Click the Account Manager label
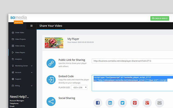 (x=17, y=101)
